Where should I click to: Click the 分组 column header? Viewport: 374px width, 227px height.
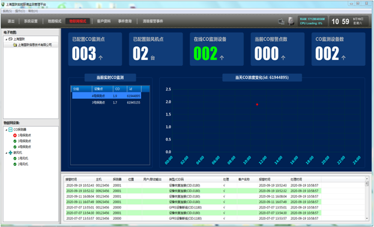(82, 89)
